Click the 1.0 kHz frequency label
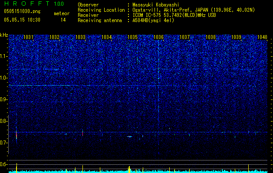The image size is (273, 173). [4, 78]
